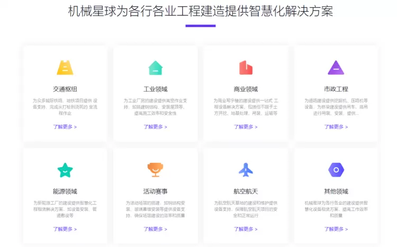Open 了解更多 link under 航空航天
The height and width of the screenshot is (247, 397).
click(246, 229)
